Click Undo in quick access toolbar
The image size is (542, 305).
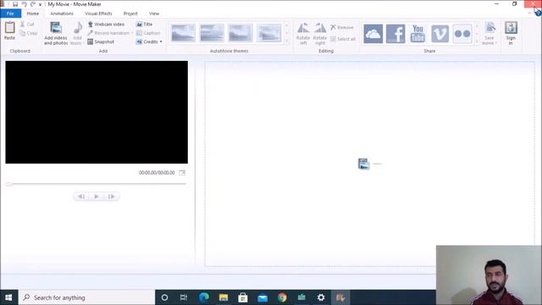point(24,4)
